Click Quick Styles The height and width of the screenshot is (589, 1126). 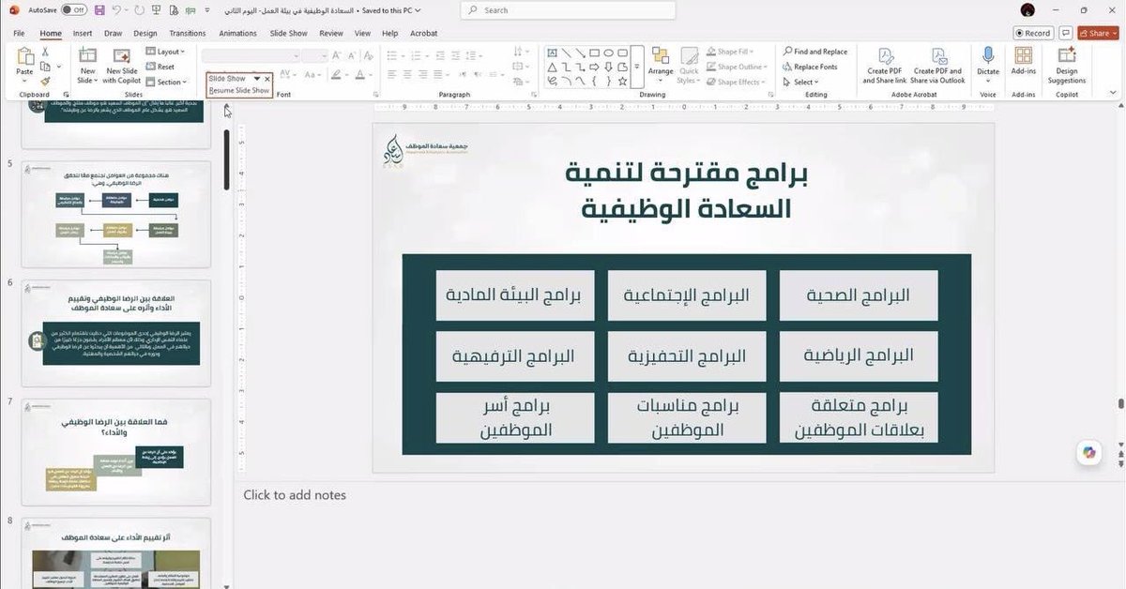tap(689, 66)
